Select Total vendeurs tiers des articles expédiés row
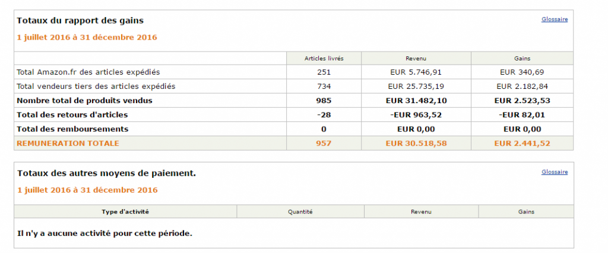608x253 pixels. (96, 87)
